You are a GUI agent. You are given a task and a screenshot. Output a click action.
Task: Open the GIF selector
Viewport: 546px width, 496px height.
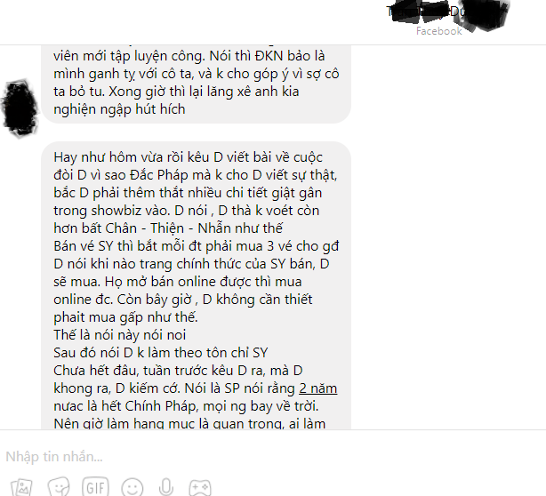pos(95,487)
